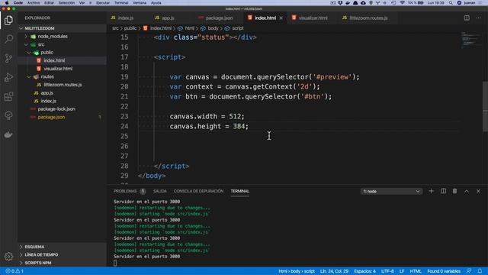Screen dimensions: 488x275
Task: Open the SALIDA panel tab
Action: [159, 191]
